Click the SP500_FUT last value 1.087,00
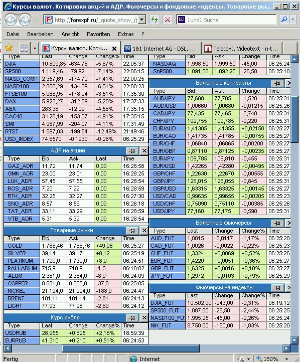The image size is (300, 362). tap(199, 310)
